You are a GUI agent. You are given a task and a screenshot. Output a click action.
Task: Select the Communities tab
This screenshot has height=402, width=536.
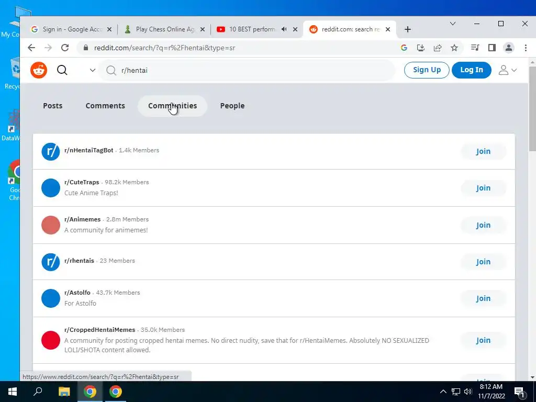[x=172, y=106]
